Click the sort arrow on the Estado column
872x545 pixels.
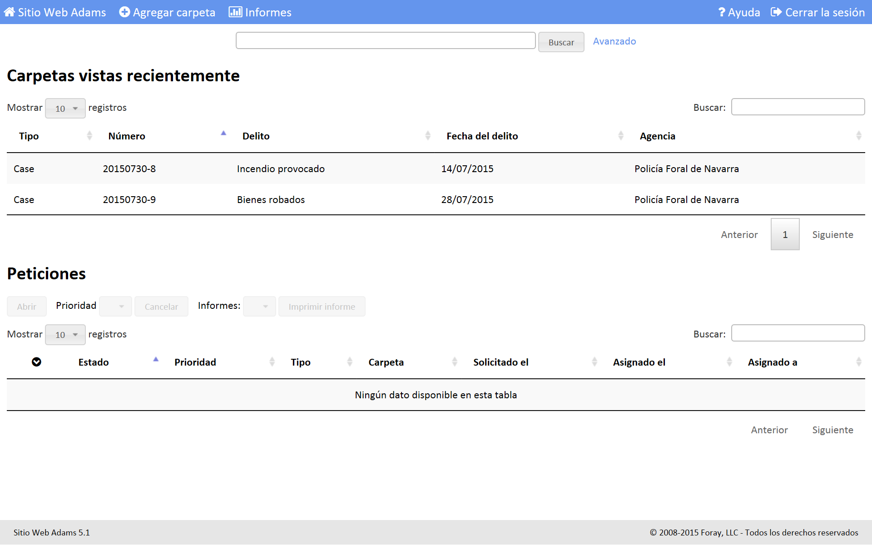point(156,360)
